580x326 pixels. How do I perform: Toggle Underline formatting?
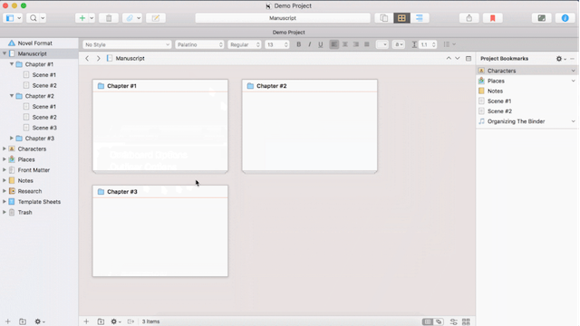point(321,44)
